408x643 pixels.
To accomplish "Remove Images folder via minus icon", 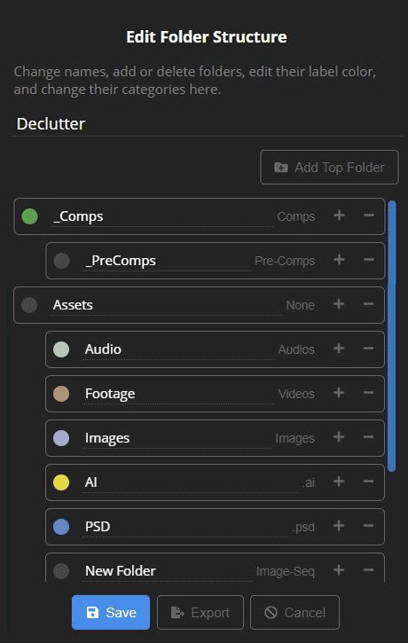I will [x=368, y=436].
